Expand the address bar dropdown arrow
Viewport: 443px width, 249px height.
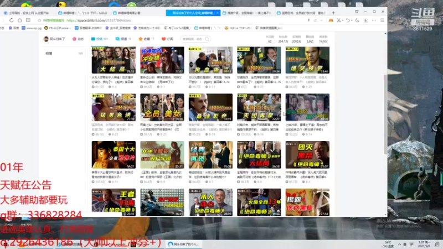[x=321, y=20]
